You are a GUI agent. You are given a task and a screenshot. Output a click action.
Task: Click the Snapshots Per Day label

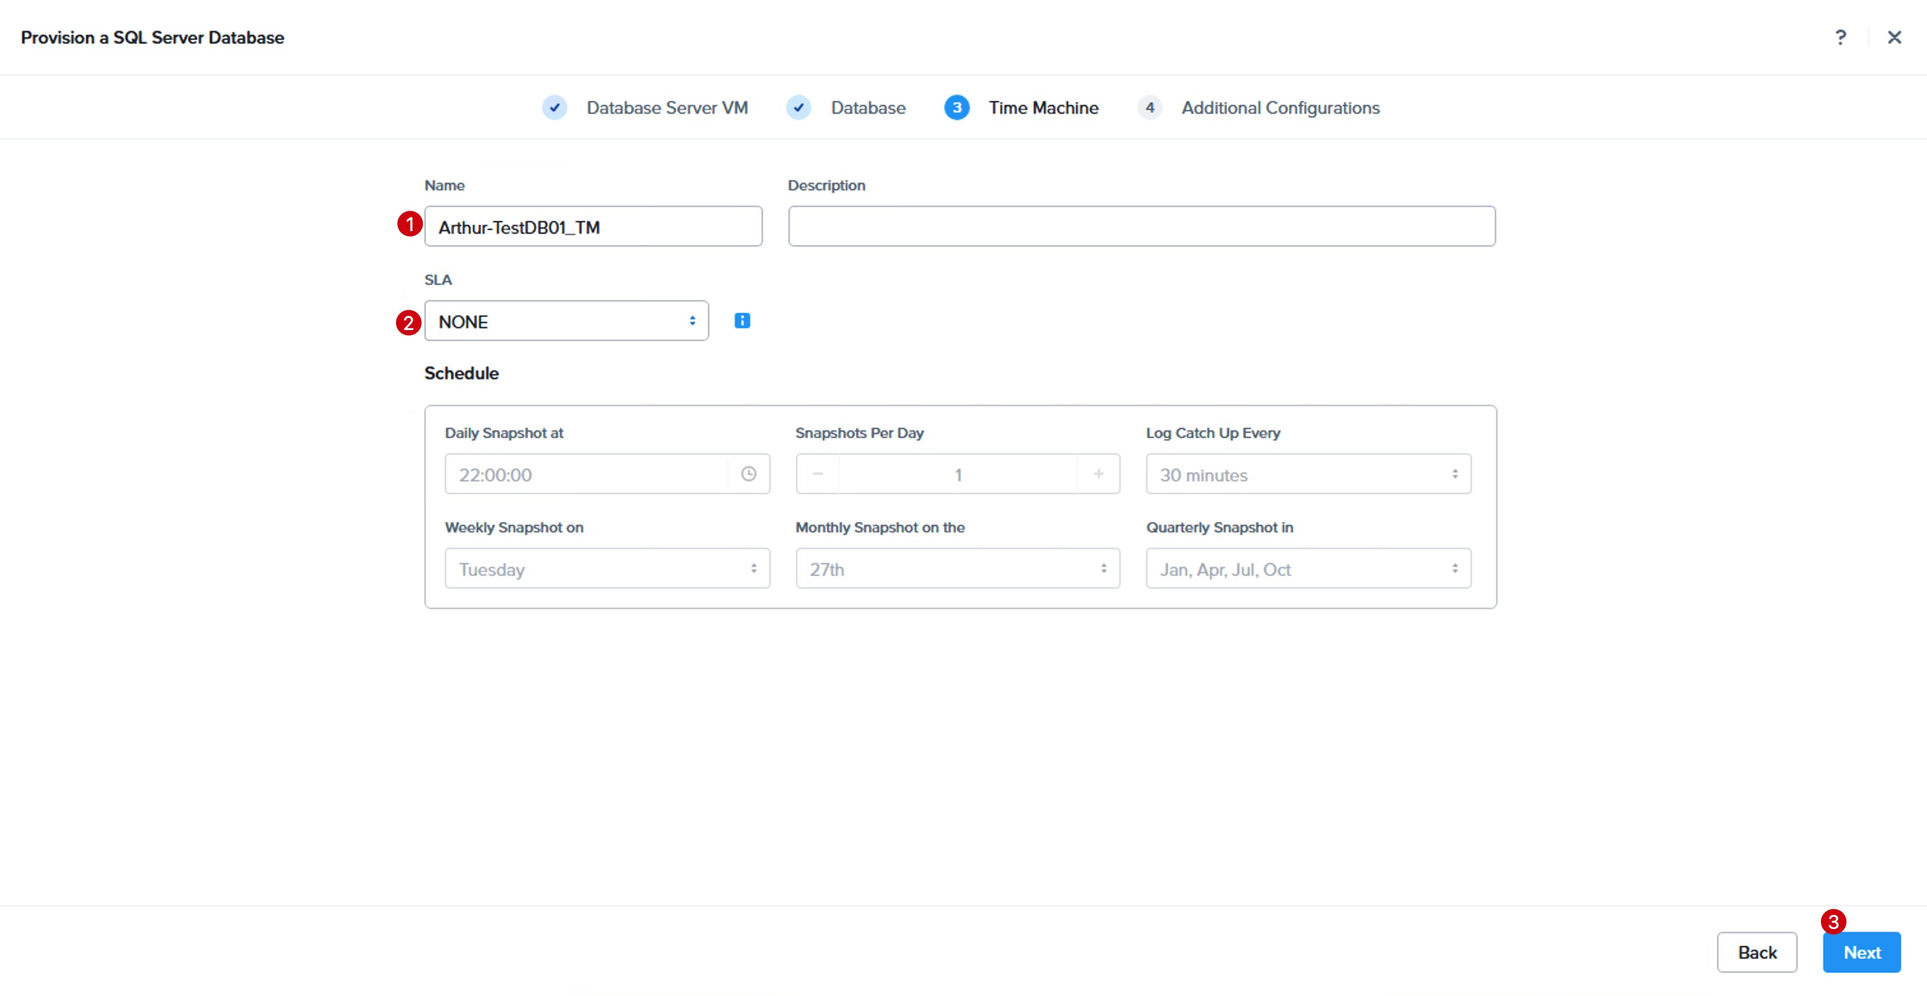click(x=859, y=433)
